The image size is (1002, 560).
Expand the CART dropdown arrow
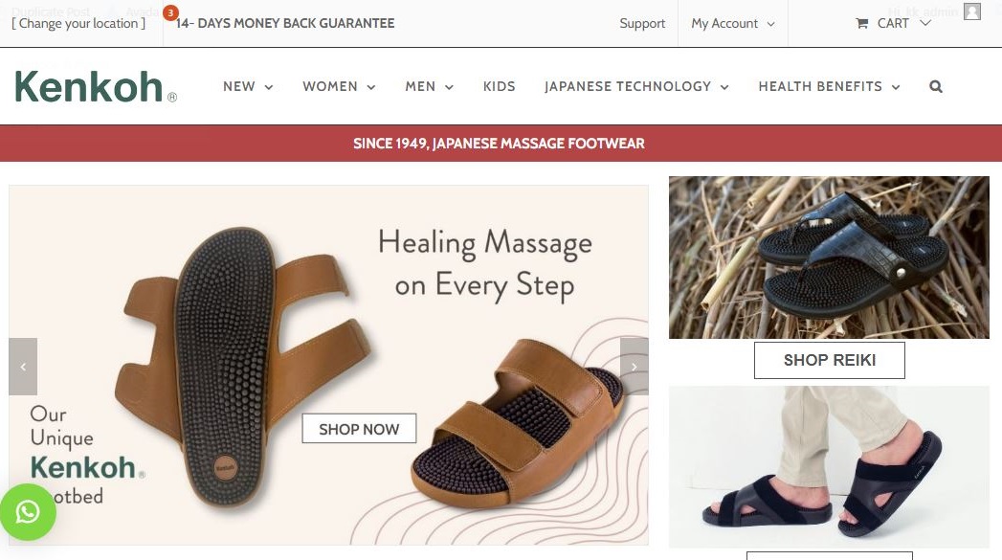click(x=924, y=23)
